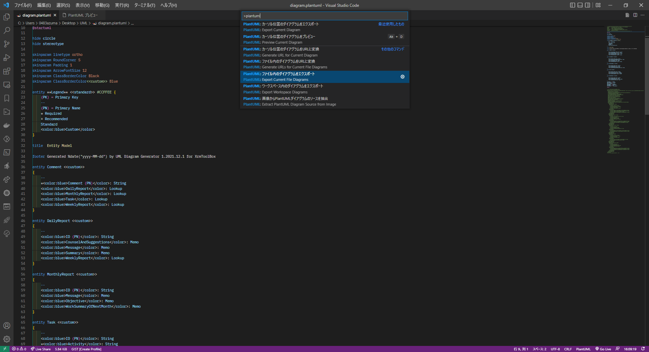Click the file size 5.84 KiB indicator

tap(61, 349)
